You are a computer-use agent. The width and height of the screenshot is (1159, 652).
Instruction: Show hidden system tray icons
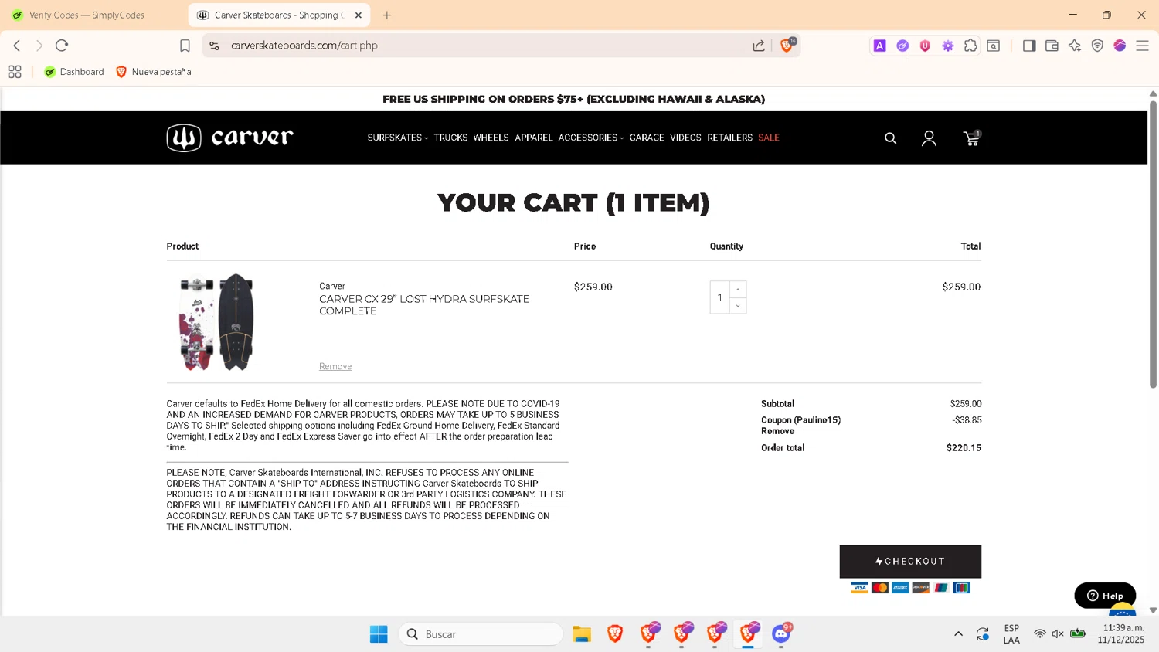(958, 634)
